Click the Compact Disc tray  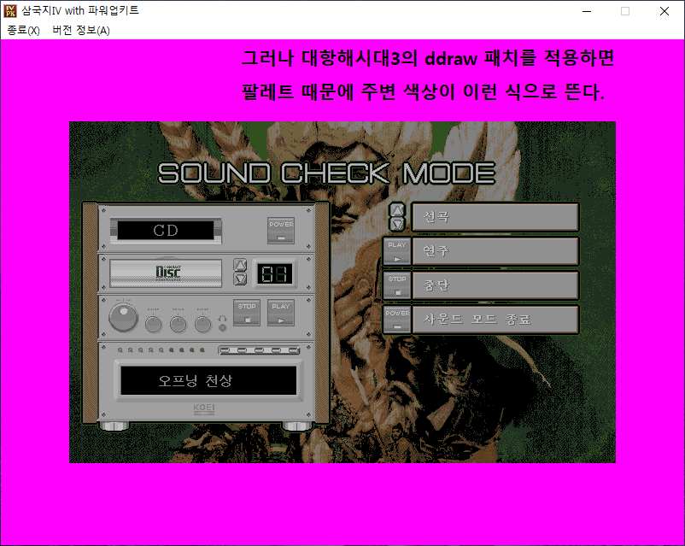166,273
